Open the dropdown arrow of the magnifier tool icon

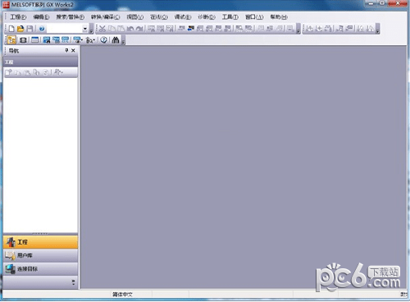click(93, 40)
